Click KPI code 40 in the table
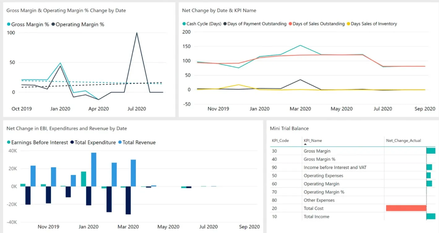Screen dimensions: 439x233 pyautogui.click(x=274, y=159)
